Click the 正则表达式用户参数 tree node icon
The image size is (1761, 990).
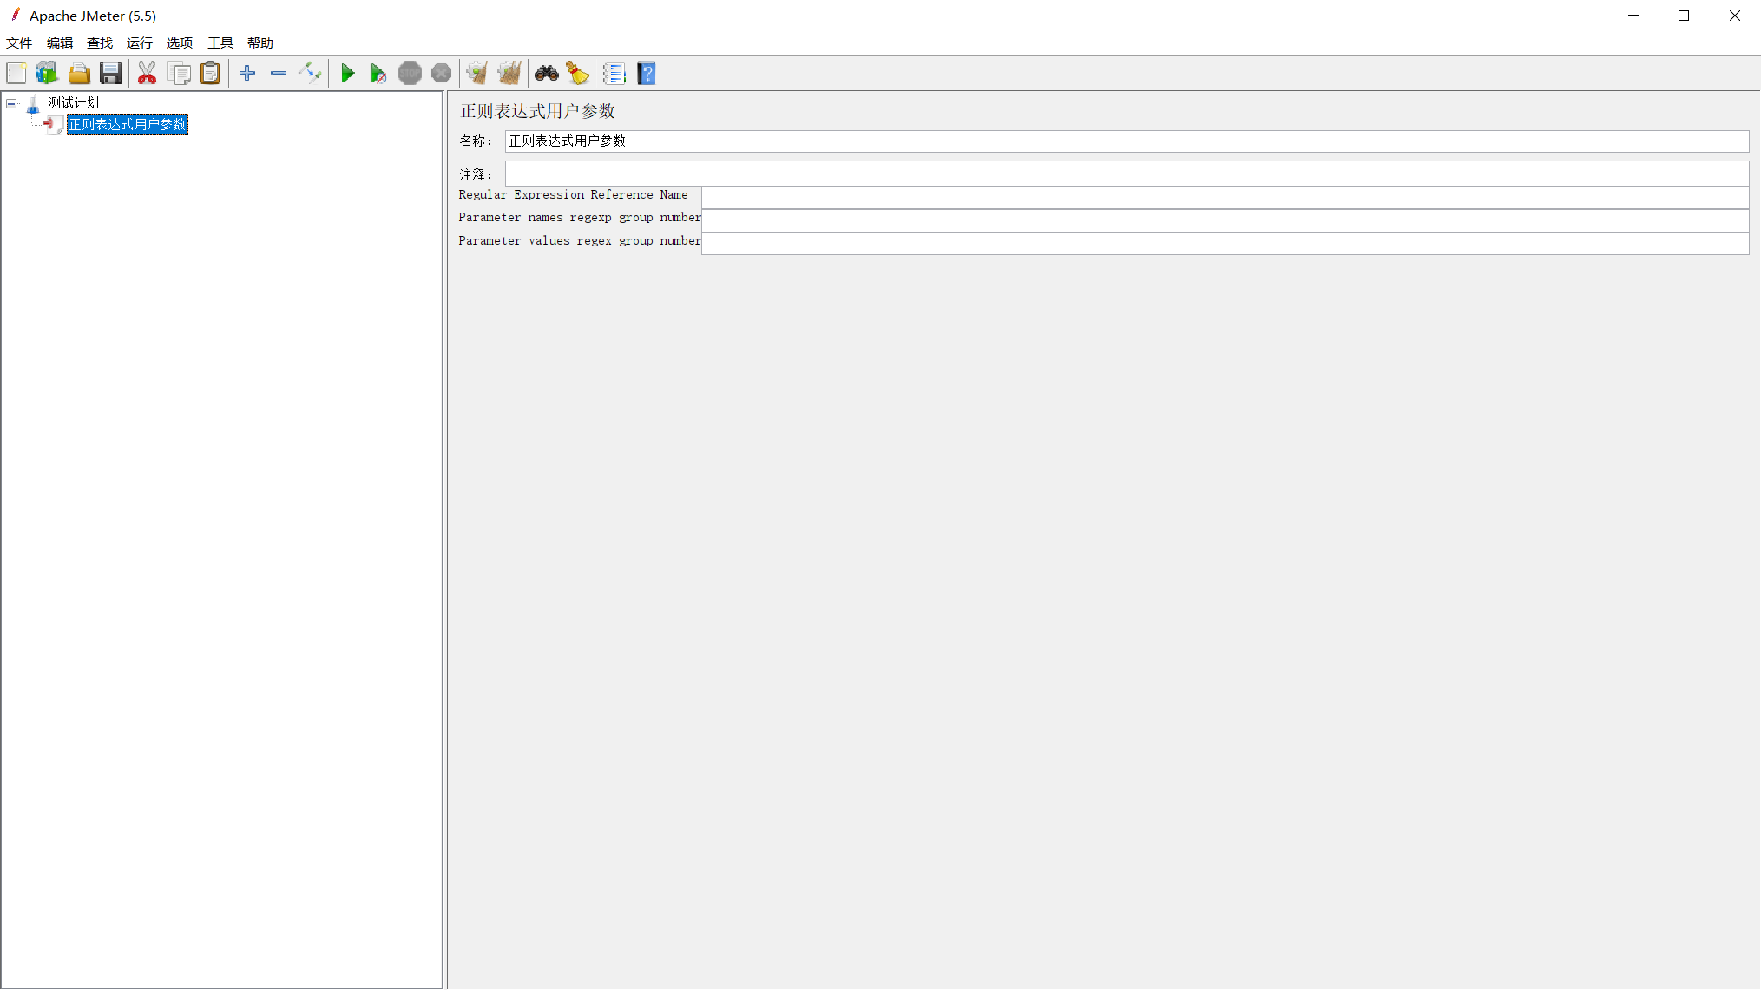point(54,125)
